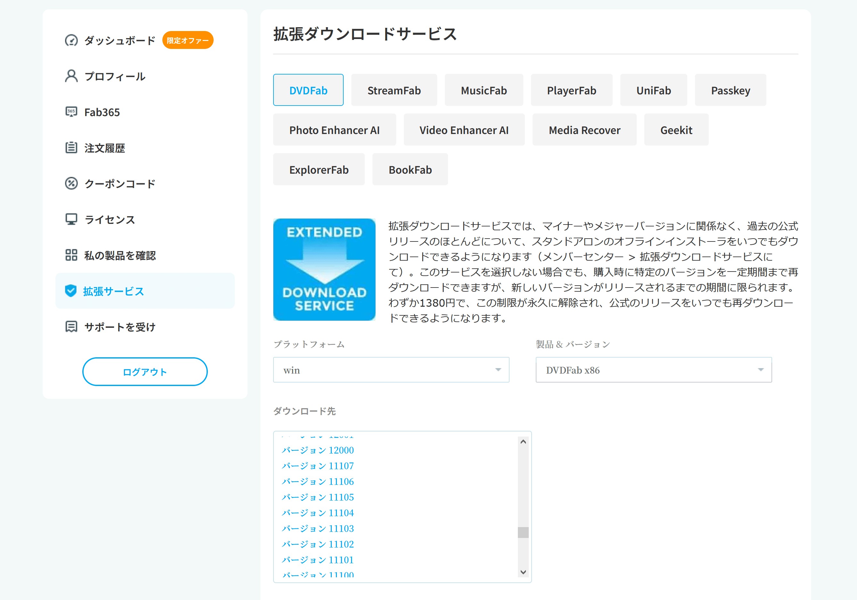Screen dimensions: 857x600
Task: Click the profile person icon
Action: pos(71,76)
